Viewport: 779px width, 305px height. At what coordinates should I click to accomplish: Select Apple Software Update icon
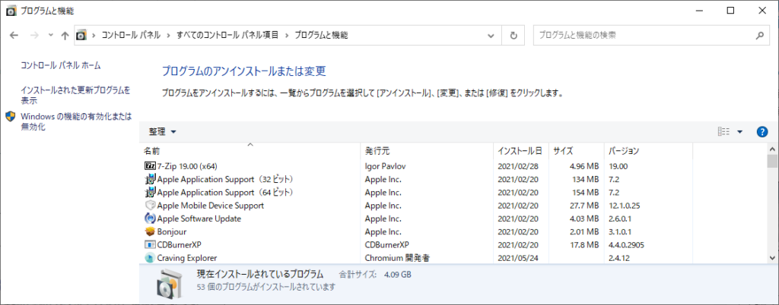coord(150,219)
